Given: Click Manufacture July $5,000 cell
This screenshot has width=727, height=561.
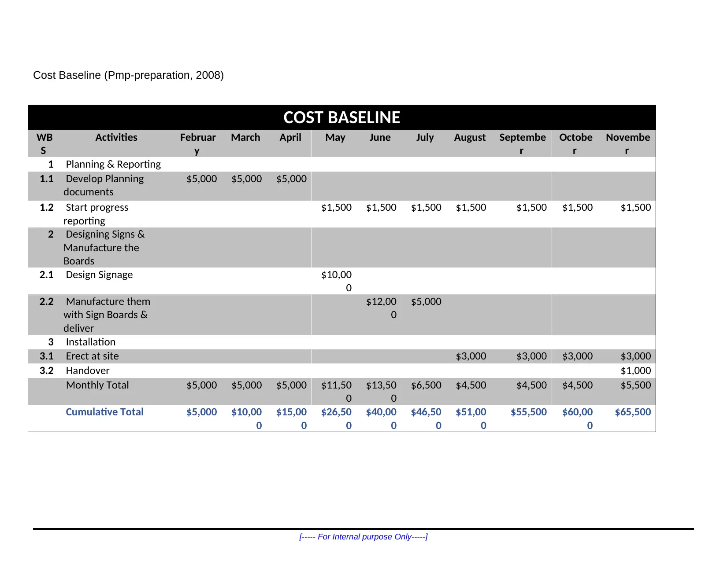Looking at the screenshot, I should tap(427, 301).
